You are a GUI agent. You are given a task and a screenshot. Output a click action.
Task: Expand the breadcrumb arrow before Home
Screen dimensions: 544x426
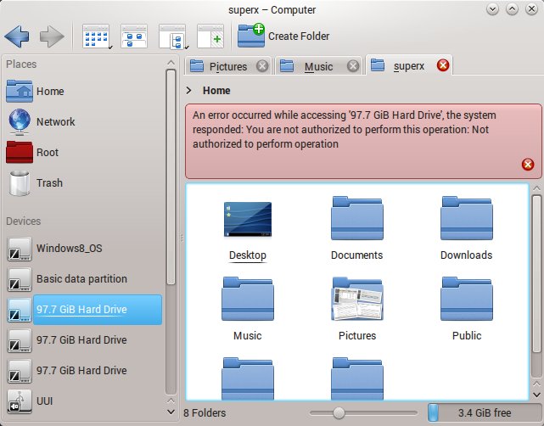click(188, 91)
